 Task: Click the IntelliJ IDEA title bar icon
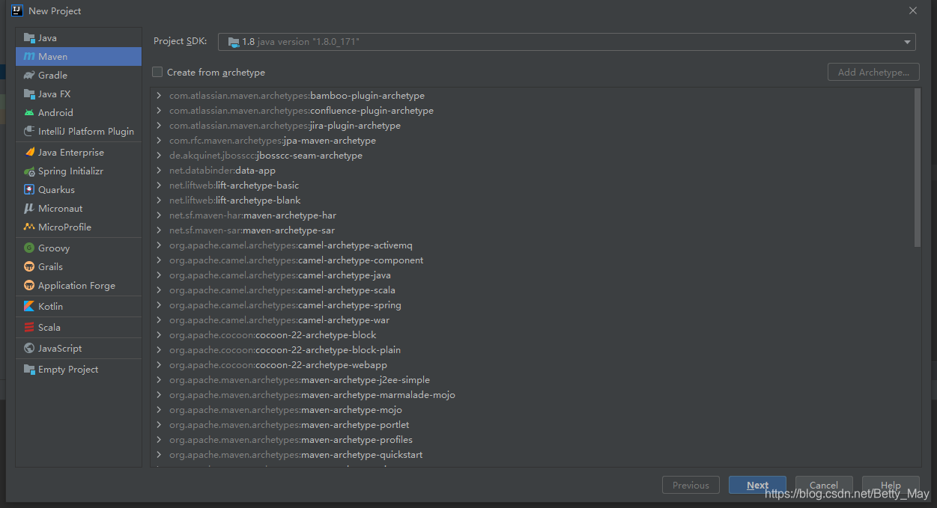17,10
